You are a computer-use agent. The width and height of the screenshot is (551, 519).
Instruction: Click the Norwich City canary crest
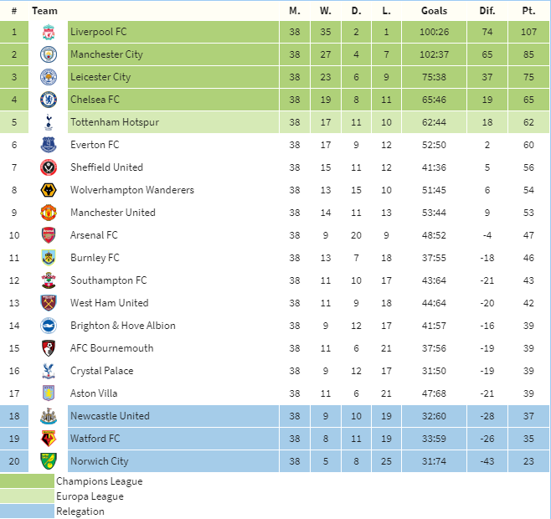49,461
